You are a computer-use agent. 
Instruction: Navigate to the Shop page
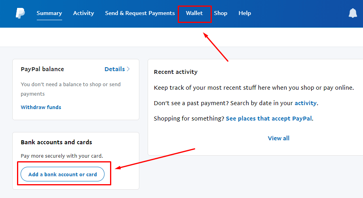[220, 13]
